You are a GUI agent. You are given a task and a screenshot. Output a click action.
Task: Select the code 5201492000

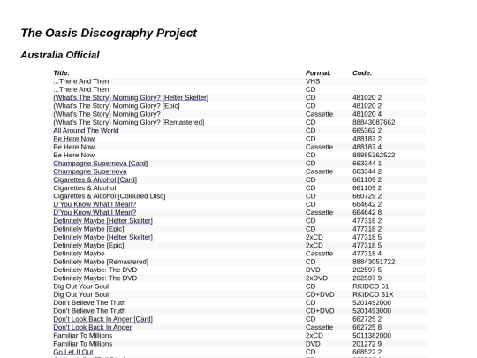(x=372, y=303)
